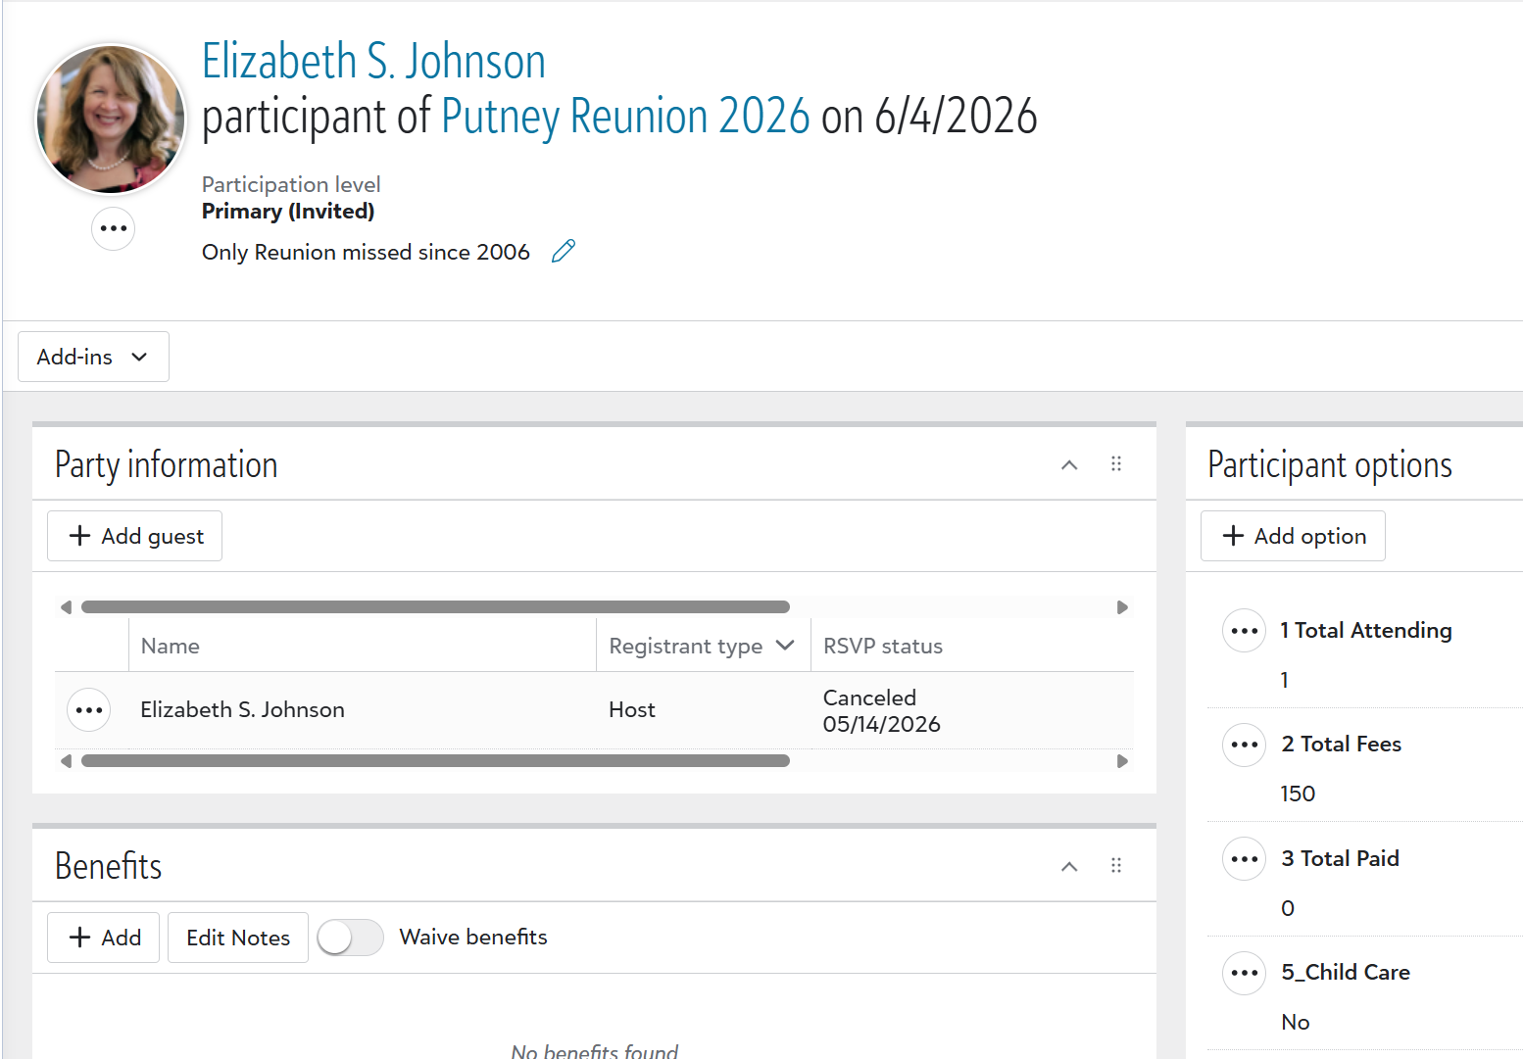Open the row menu for Elizabeth S. Johnson

point(89,710)
